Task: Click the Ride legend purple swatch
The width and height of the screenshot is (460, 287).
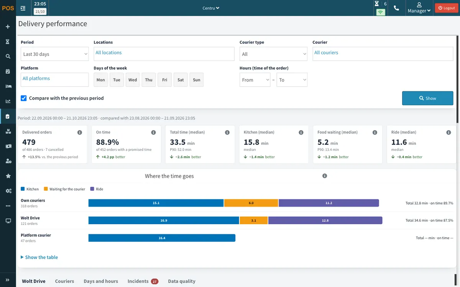Action: (x=92, y=189)
